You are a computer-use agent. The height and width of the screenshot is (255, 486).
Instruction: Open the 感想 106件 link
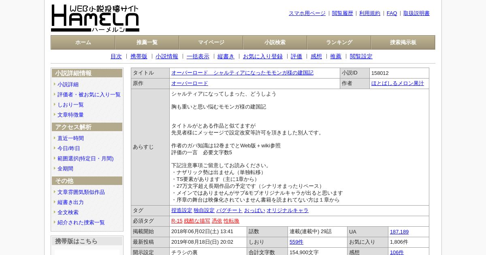click(x=397, y=253)
